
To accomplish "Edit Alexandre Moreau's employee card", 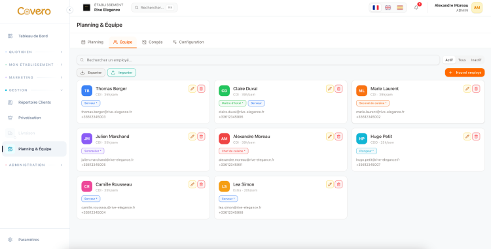I will 330,137.
